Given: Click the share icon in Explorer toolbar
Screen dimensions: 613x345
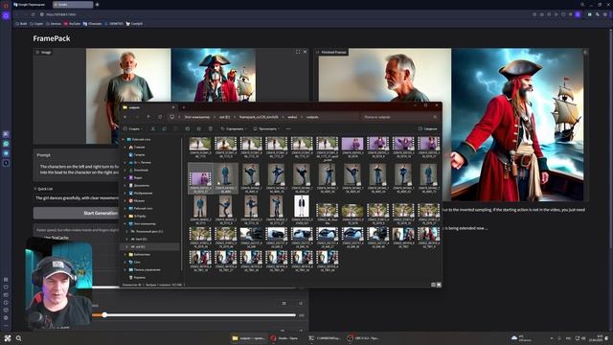Looking at the screenshot, I should [x=198, y=128].
